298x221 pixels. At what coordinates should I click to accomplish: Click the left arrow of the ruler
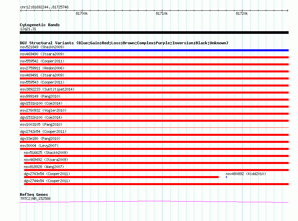[x=21, y=10]
